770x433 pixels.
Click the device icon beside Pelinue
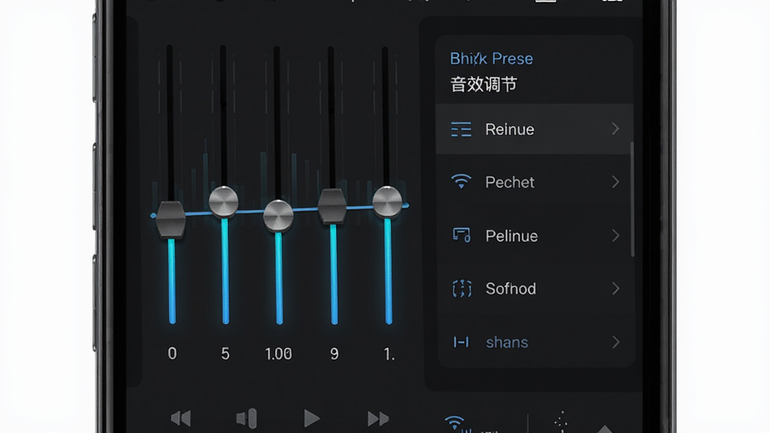[462, 235]
